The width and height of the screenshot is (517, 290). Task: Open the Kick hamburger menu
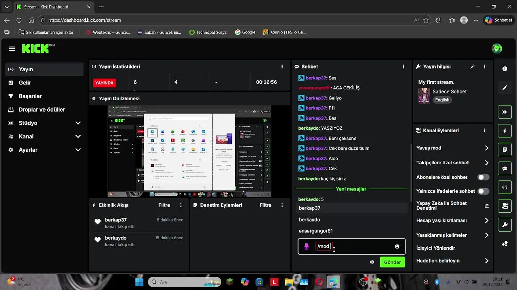pyautogui.click(x=12, y=49)
